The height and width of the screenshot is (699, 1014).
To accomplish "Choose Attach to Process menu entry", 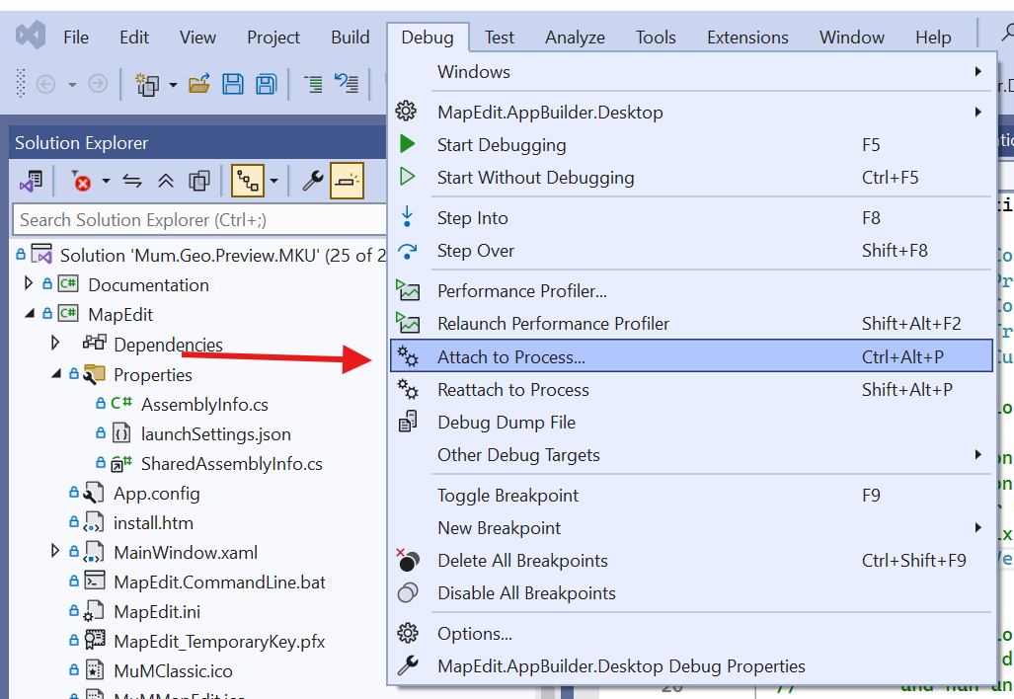I will point(510,356).
